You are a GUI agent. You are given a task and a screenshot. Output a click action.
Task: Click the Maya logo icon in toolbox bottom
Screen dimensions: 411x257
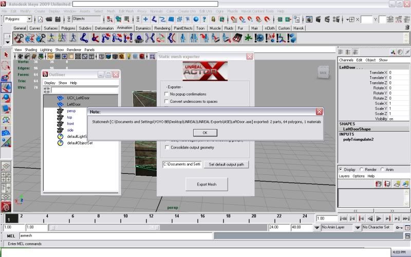point(6,207)
